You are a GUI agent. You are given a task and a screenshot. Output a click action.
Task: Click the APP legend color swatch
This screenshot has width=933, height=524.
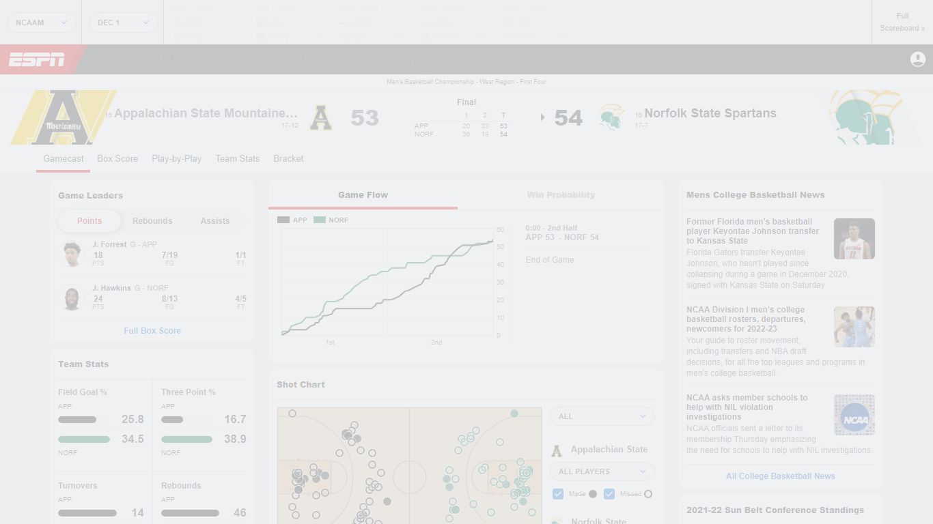(x=283, y=220)
